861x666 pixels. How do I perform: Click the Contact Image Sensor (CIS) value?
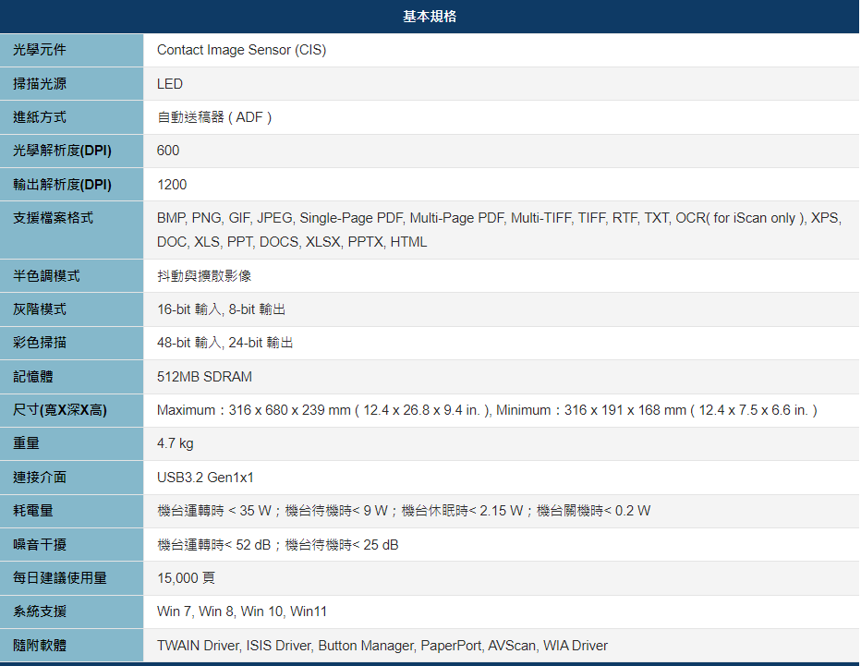click(x=240, y=50)
